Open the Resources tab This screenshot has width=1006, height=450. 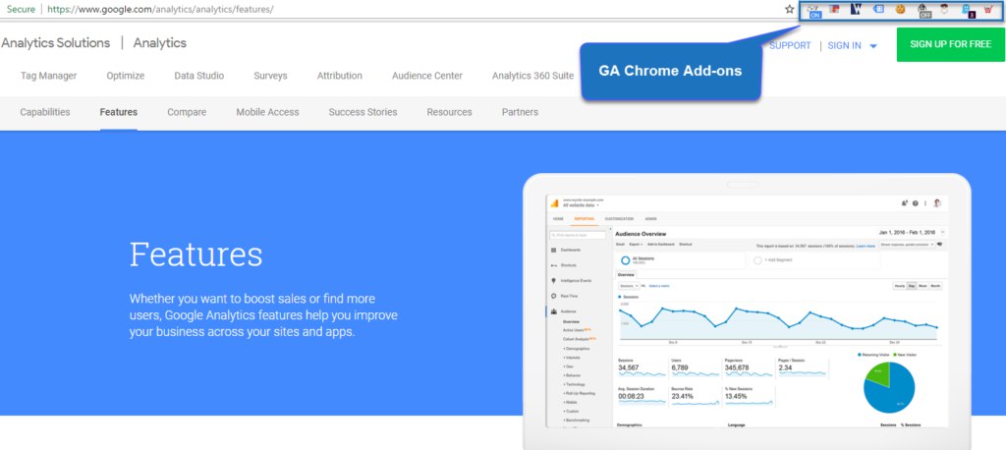(x=449, y=112)
